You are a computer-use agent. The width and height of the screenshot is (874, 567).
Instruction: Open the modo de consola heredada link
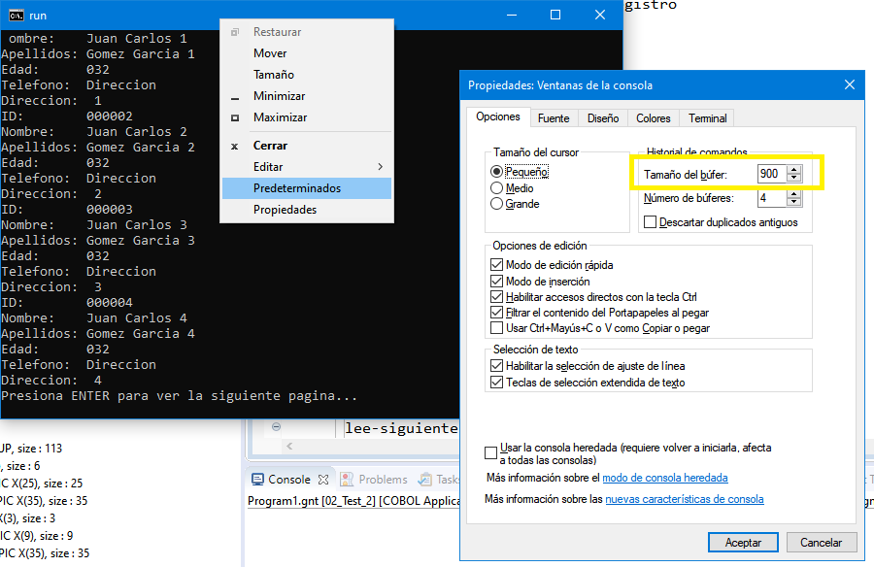click(665, 478)
